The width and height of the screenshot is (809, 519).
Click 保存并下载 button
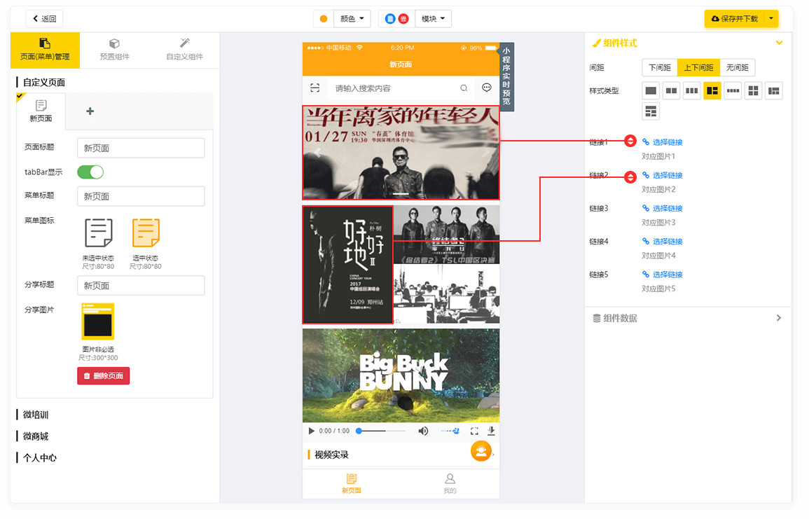click(734, 19)
